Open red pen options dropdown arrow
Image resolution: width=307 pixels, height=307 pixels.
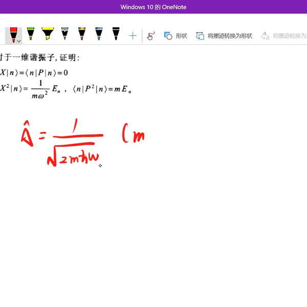tap(19, 41)
